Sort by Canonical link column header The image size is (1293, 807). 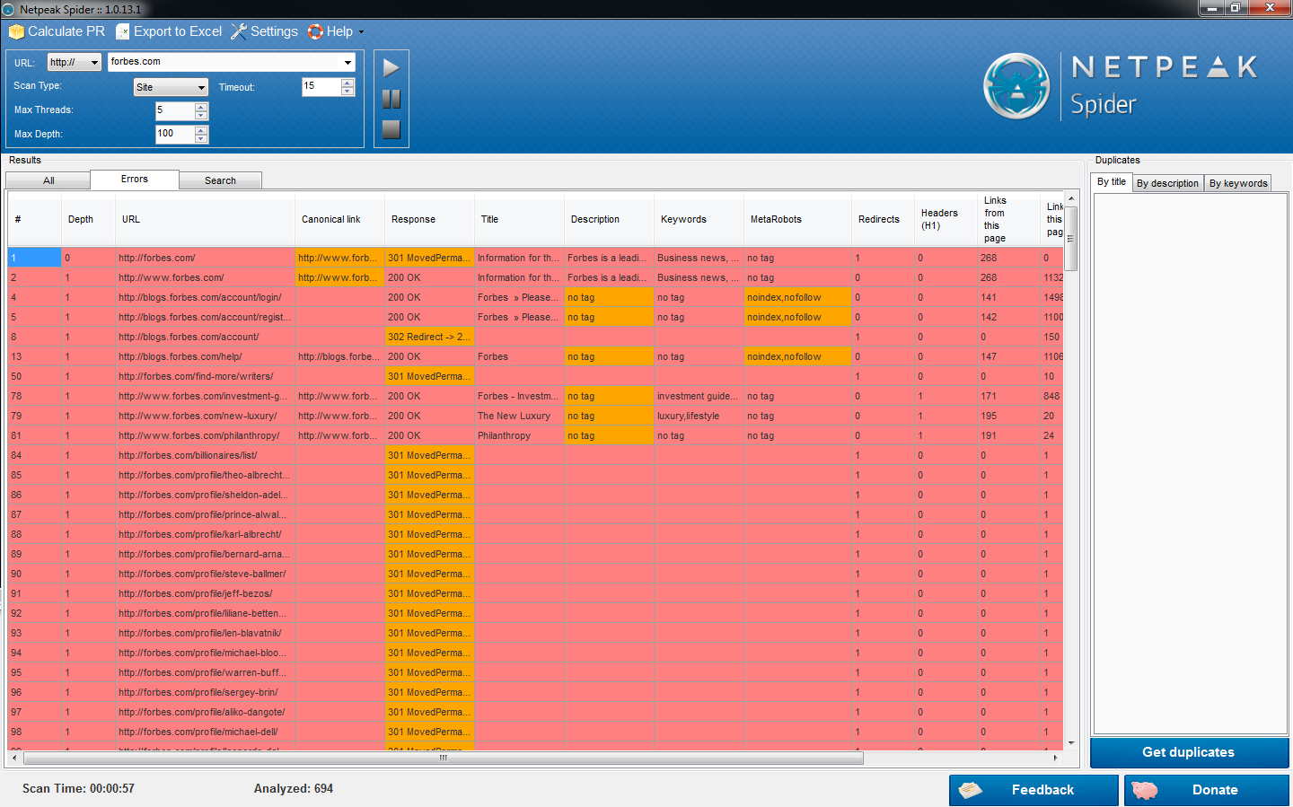pos(339,219)
